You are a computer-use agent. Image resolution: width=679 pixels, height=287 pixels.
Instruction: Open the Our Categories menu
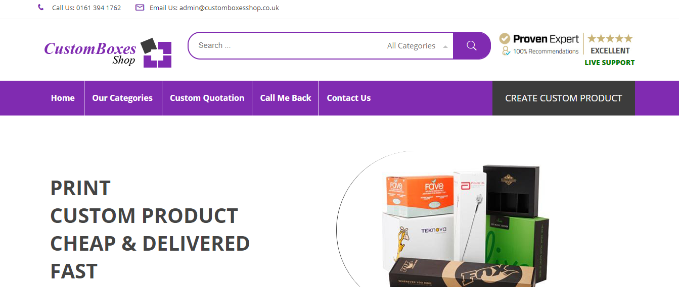[x=122, y=98]
